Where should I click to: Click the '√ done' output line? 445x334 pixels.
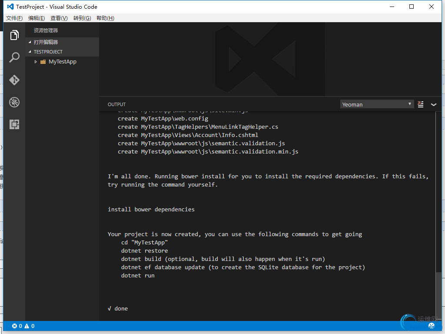[118, 309]
